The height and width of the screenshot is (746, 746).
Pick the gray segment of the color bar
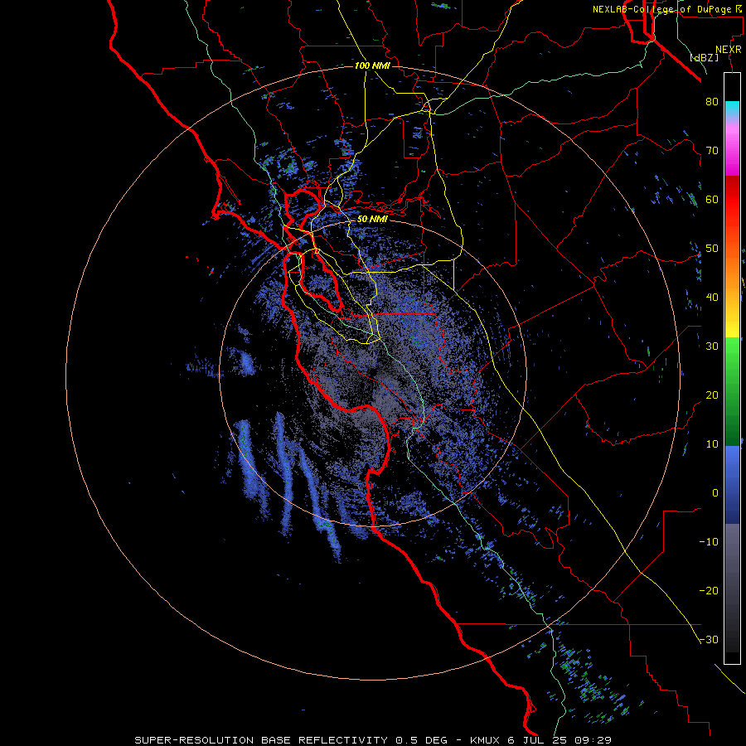tap(732, 547)
